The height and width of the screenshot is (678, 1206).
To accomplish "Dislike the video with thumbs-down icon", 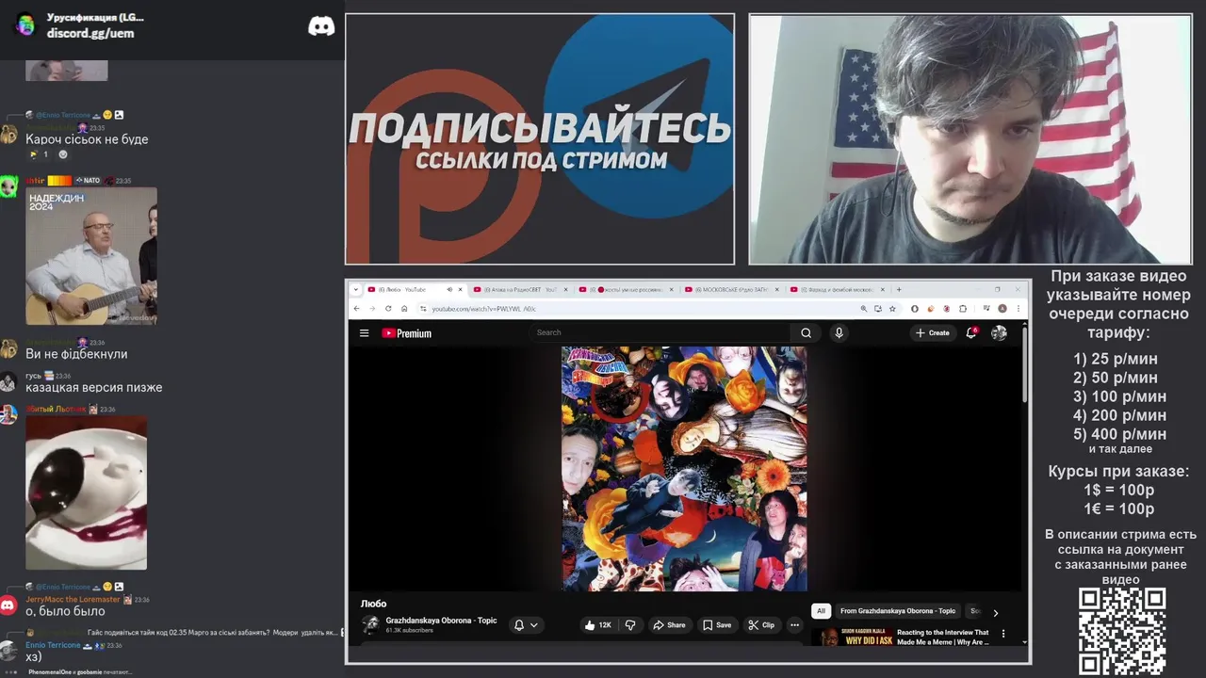I will point(630,624).
